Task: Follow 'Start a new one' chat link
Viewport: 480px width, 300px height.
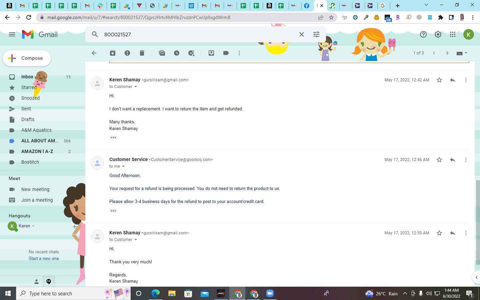Action: pos(44,259)
